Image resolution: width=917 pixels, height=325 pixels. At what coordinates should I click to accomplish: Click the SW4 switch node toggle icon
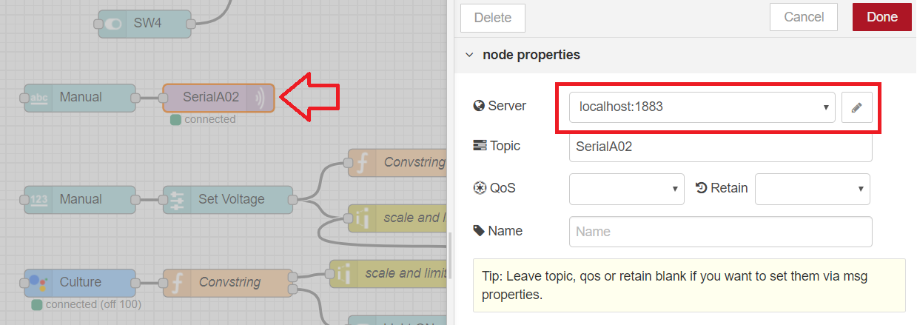tap(113, 24)
